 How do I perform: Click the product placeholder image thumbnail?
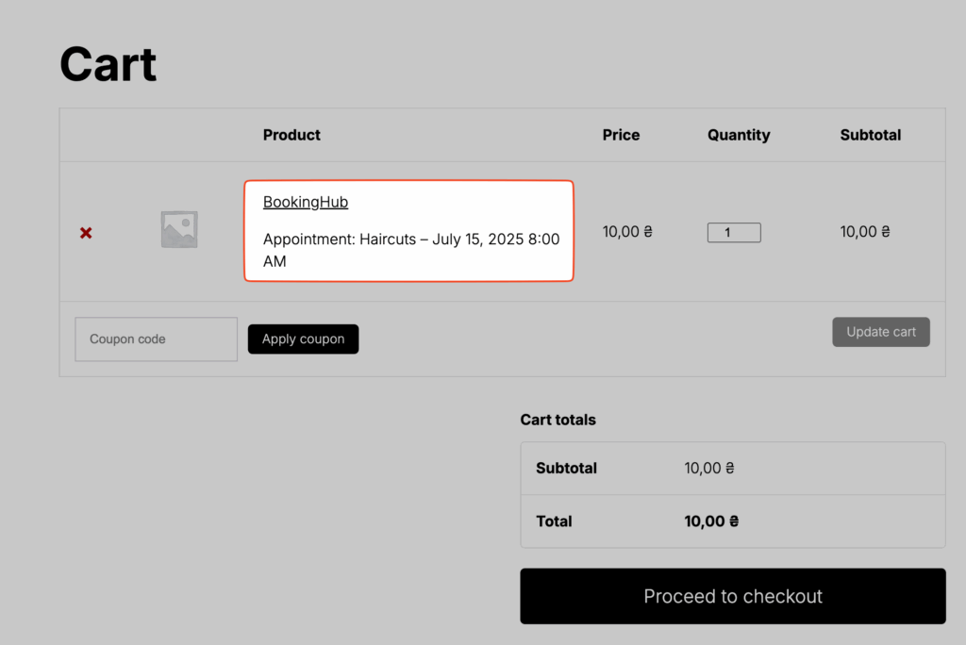click(x=179, y=230)
